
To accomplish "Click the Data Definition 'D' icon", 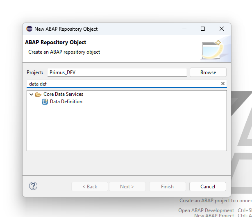I will coord(45,102).
